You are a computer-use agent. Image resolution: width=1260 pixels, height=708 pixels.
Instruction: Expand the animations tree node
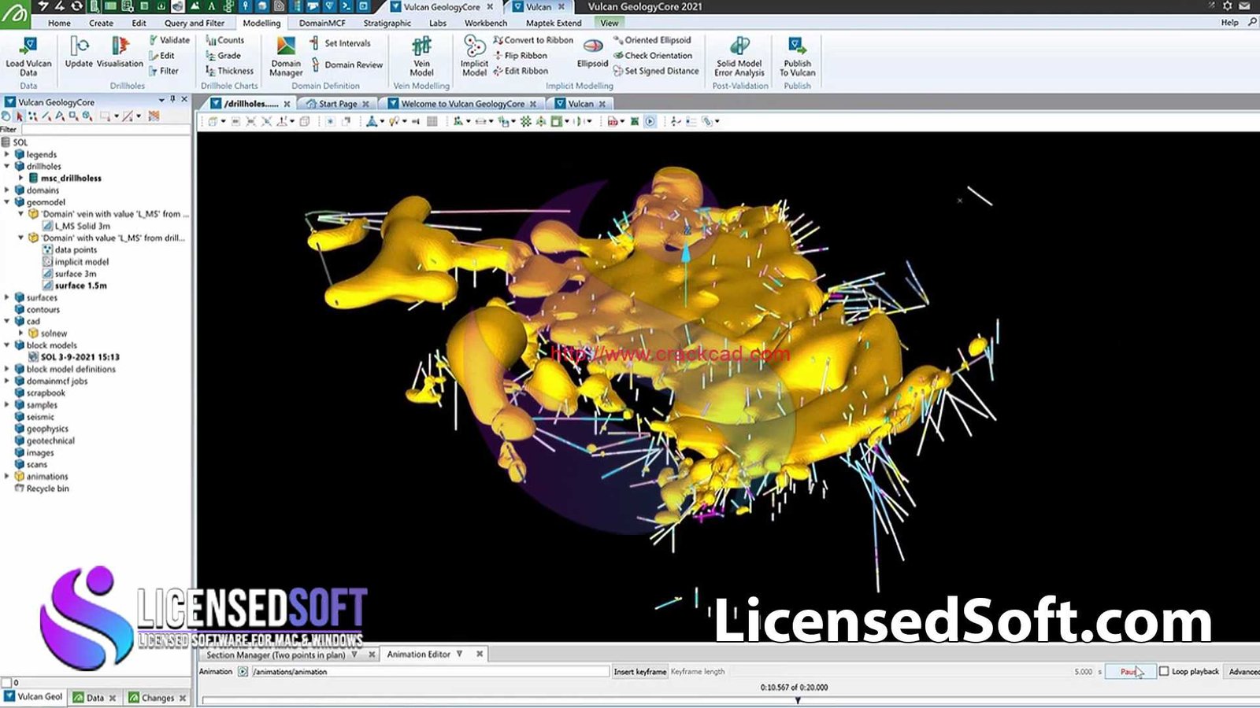click(x=7, y=476)
